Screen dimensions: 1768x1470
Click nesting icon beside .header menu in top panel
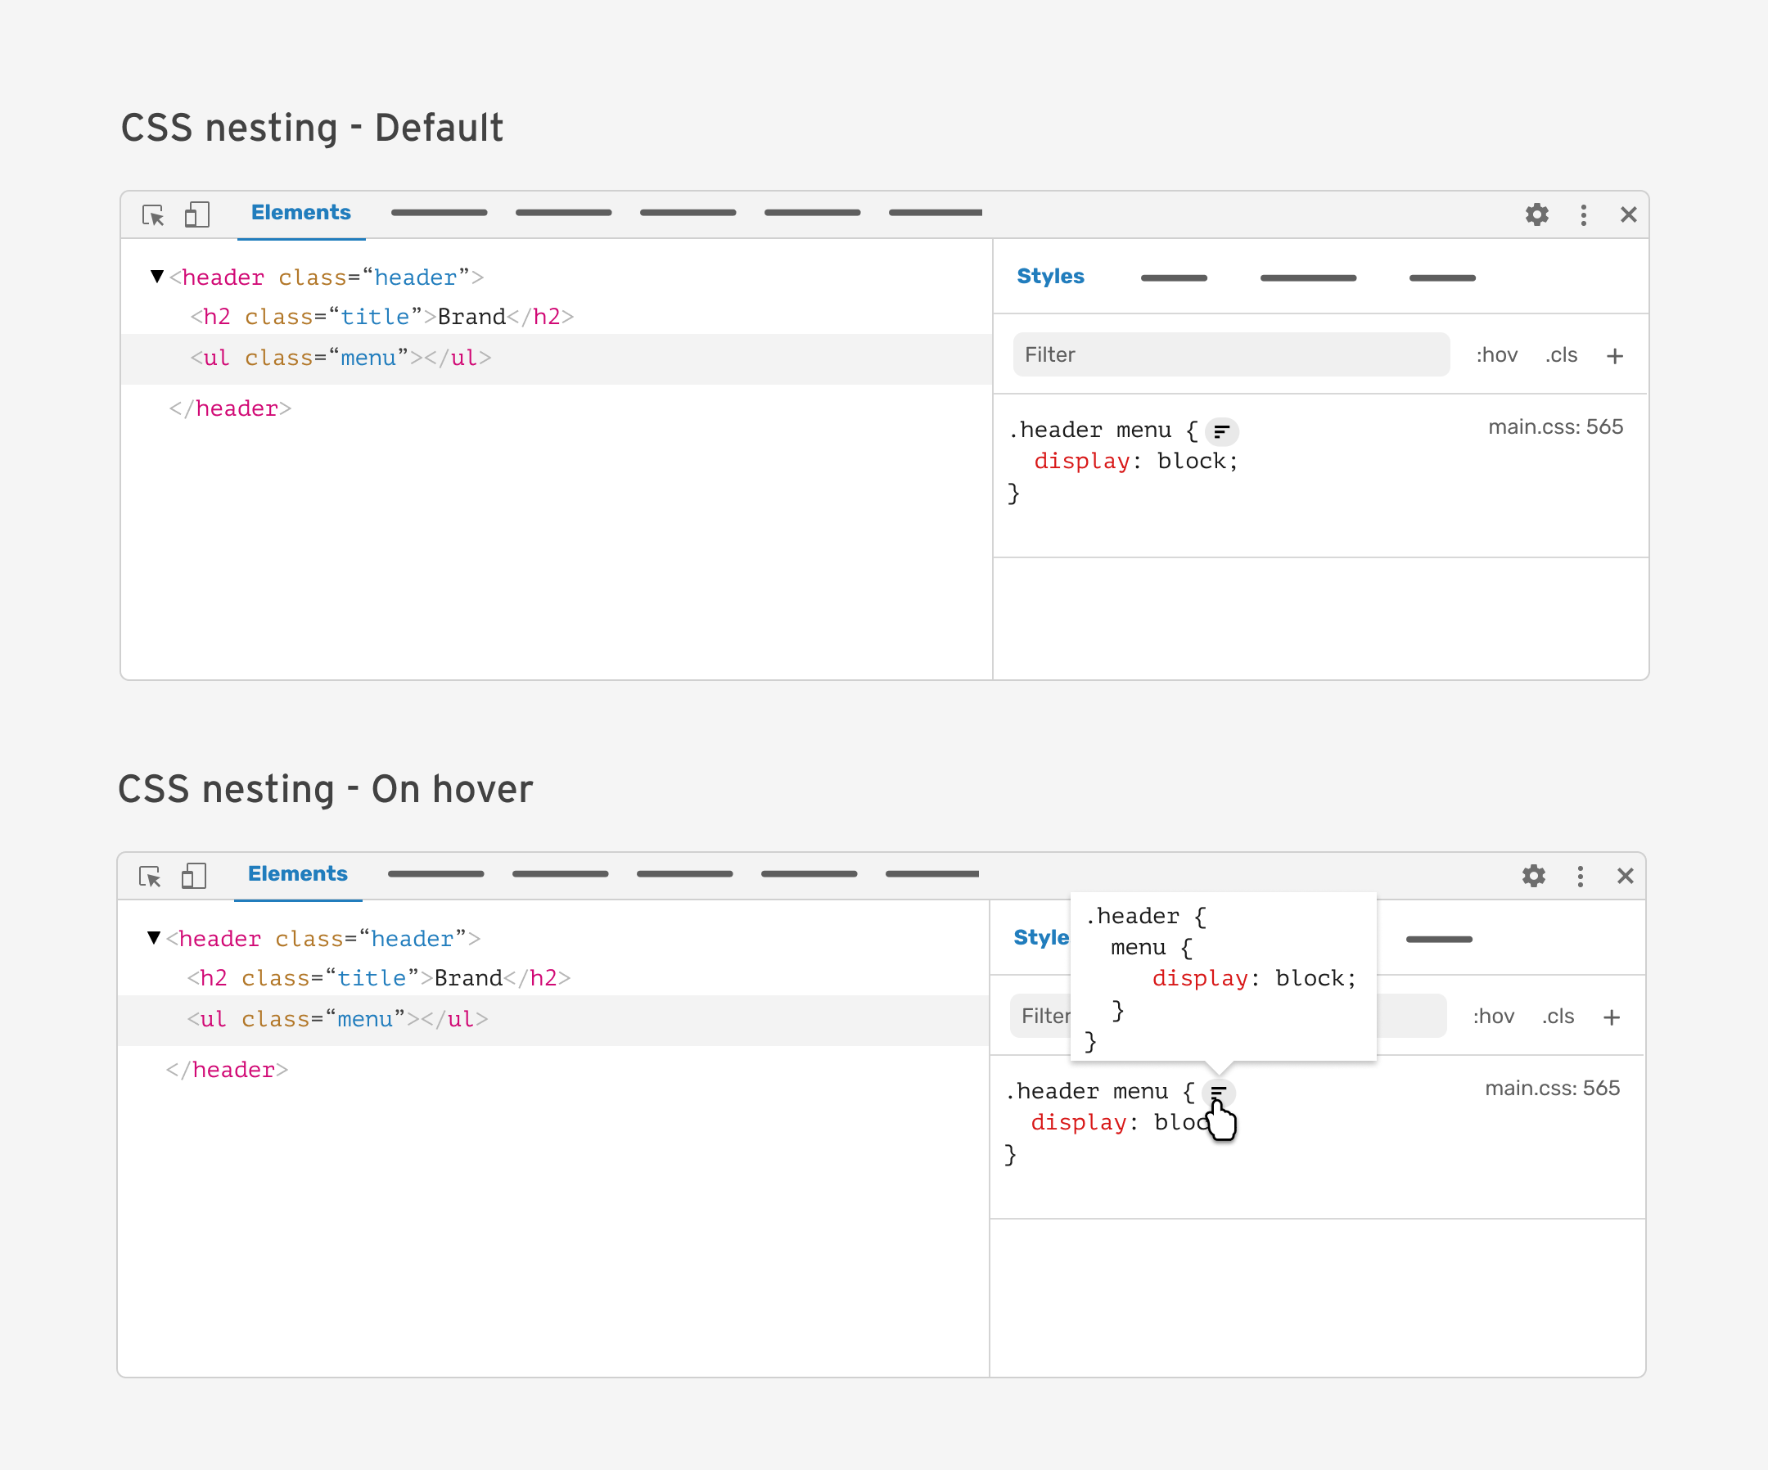click(1220, 432)
